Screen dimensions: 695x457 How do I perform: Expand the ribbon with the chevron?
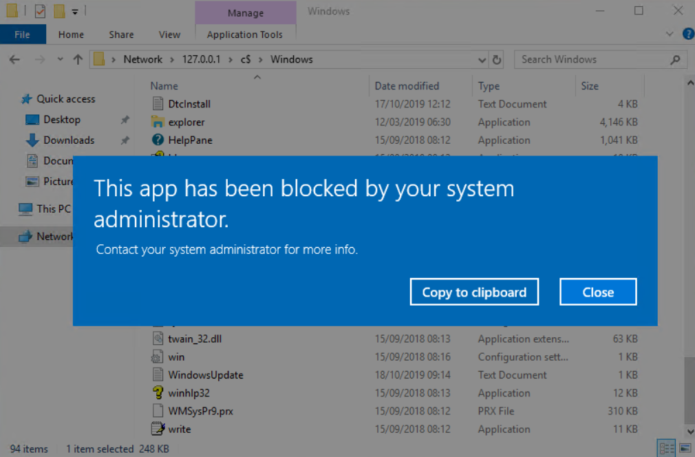point(670,34)
